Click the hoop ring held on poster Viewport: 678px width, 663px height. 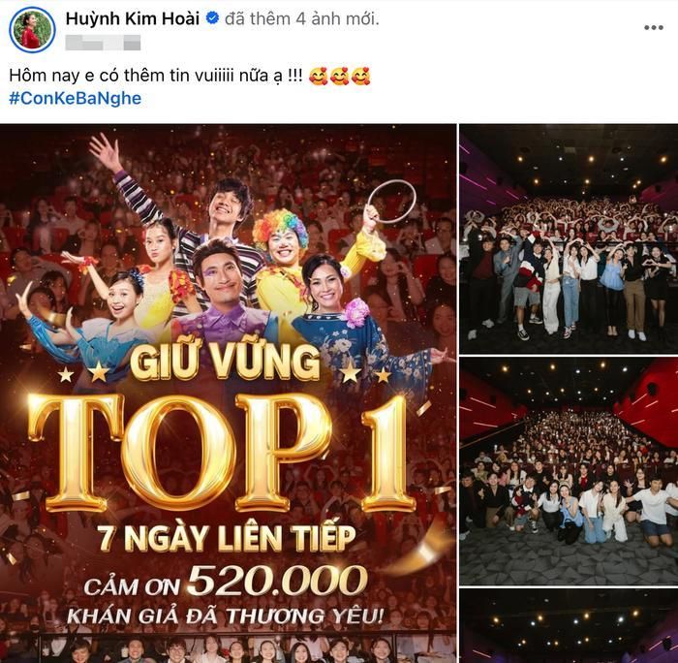[x=391, y=202]
